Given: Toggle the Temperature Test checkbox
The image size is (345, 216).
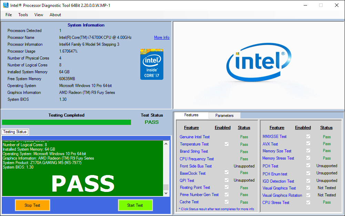Looking at the screenshot, I should point(226,144).
